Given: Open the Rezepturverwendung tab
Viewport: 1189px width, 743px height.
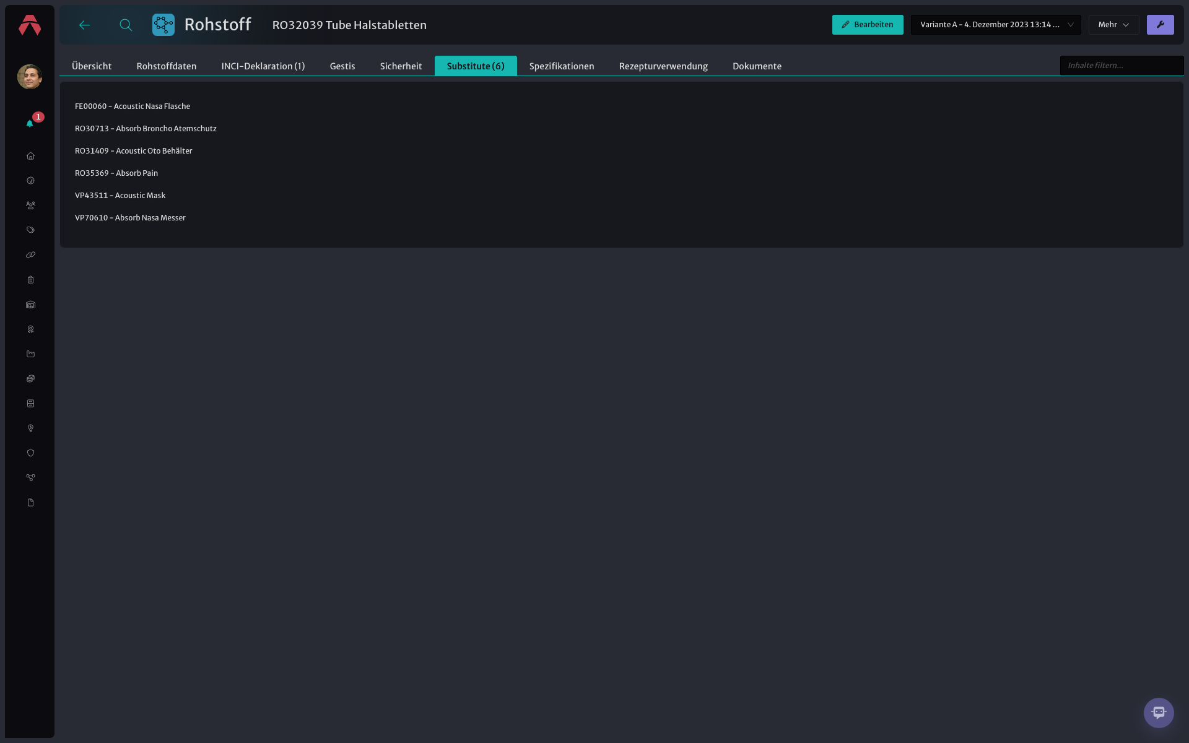Looking at the screenshot, I should (663, 66).
